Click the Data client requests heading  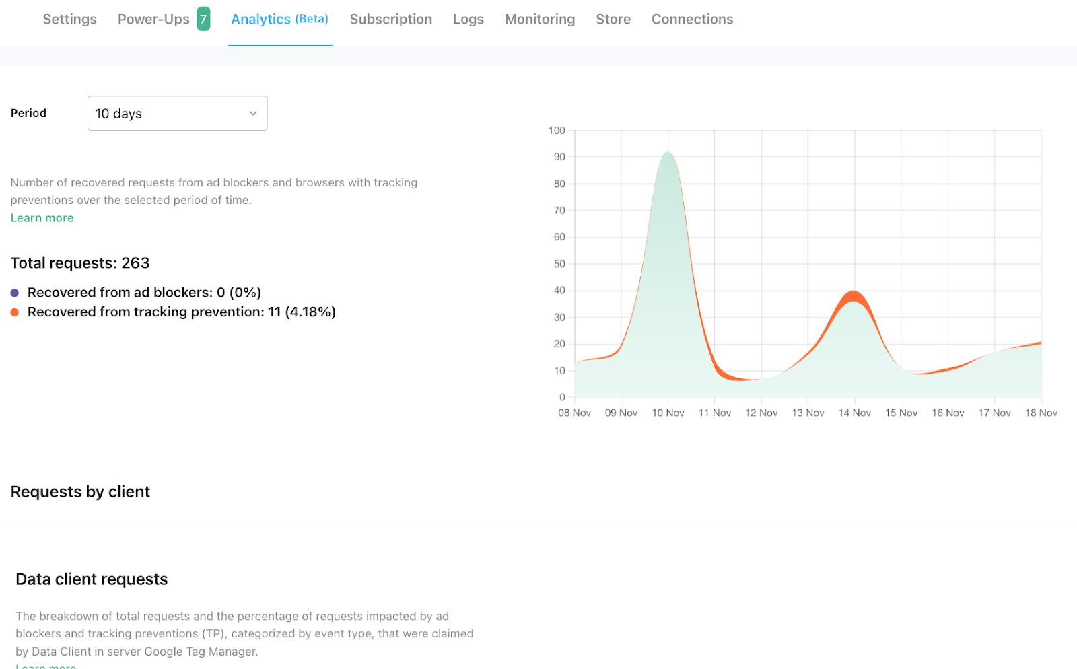[92, 579]
